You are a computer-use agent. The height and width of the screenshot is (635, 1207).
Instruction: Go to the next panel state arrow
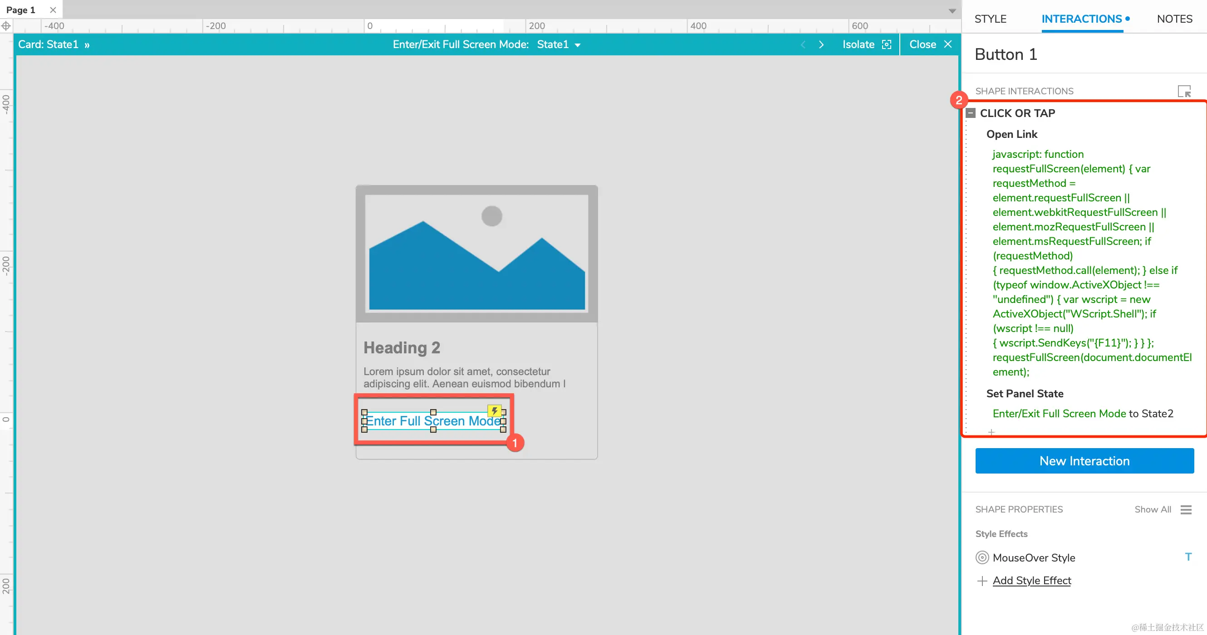click(x=821, y=44)
